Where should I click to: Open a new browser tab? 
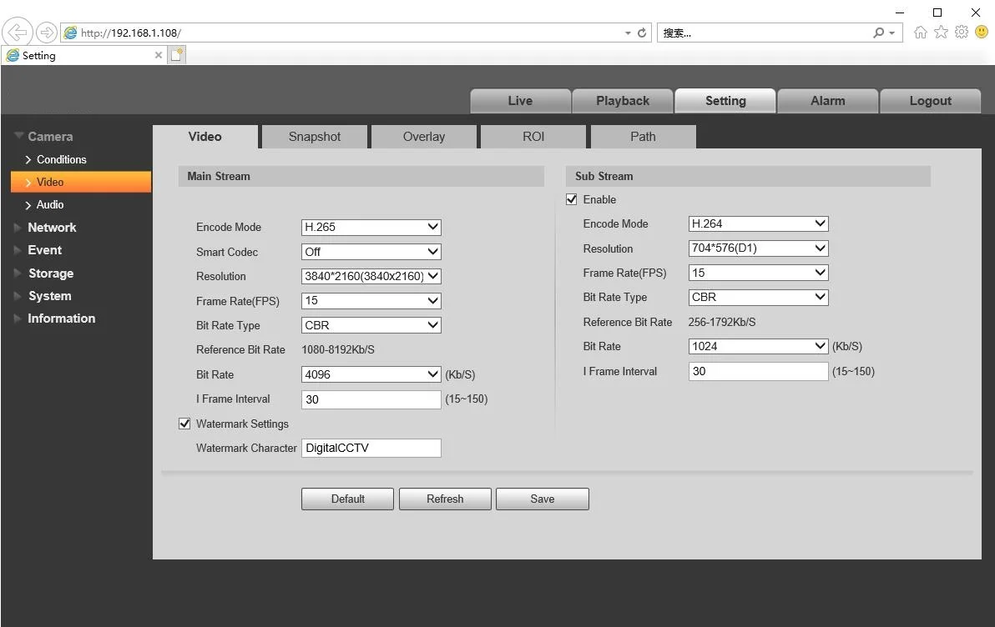point(177,55)
